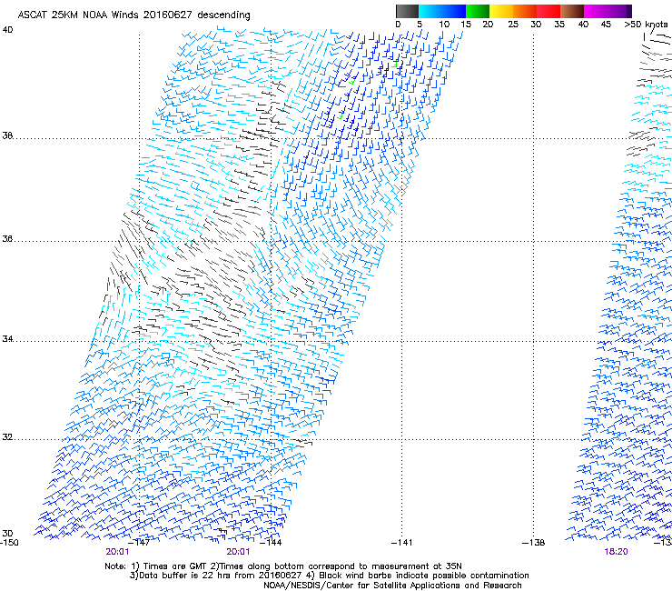
Task: Click the latitude axis label '32'
Action: tap(7, 437)
